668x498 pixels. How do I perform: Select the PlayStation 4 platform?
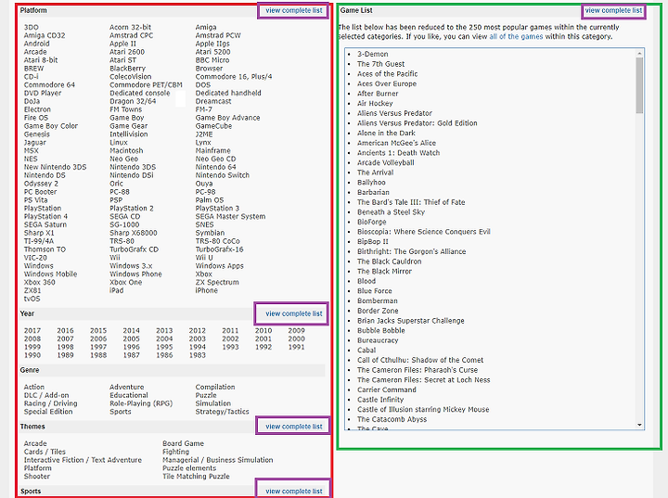coord(45,216)
